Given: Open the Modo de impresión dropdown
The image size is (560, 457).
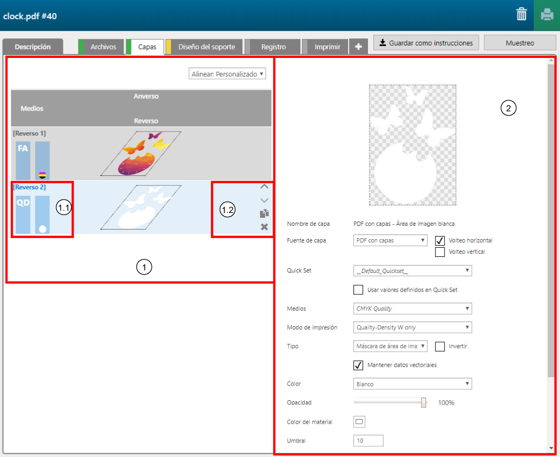Looking at the screenshot, I should click(412, 327).
